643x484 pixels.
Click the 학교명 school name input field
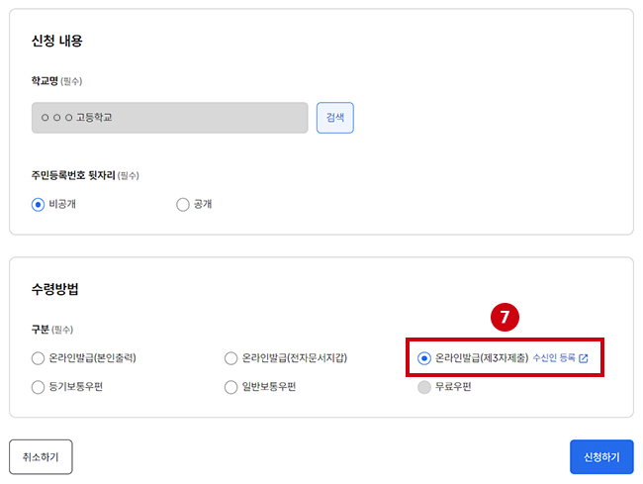click(x=169, y=118)
